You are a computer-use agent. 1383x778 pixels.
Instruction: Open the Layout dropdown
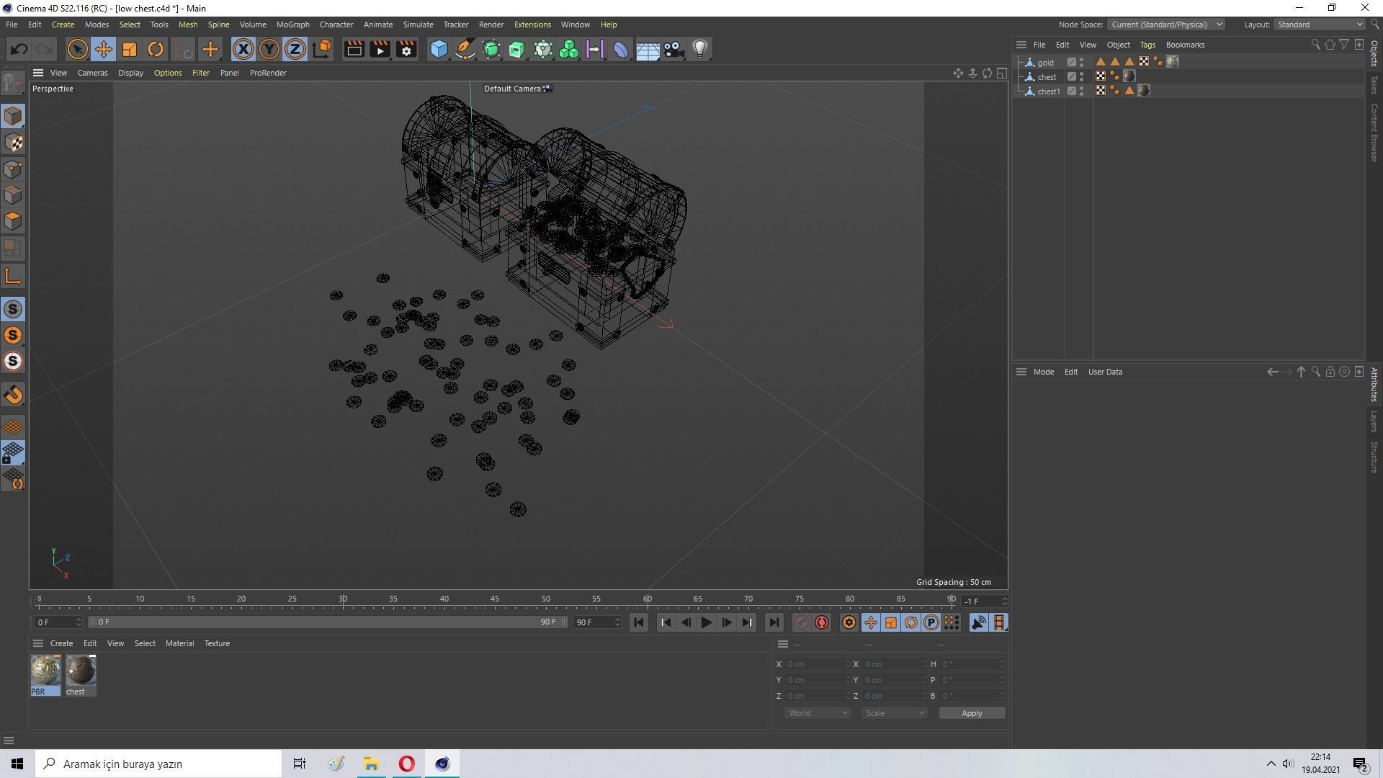point(1320,24)
